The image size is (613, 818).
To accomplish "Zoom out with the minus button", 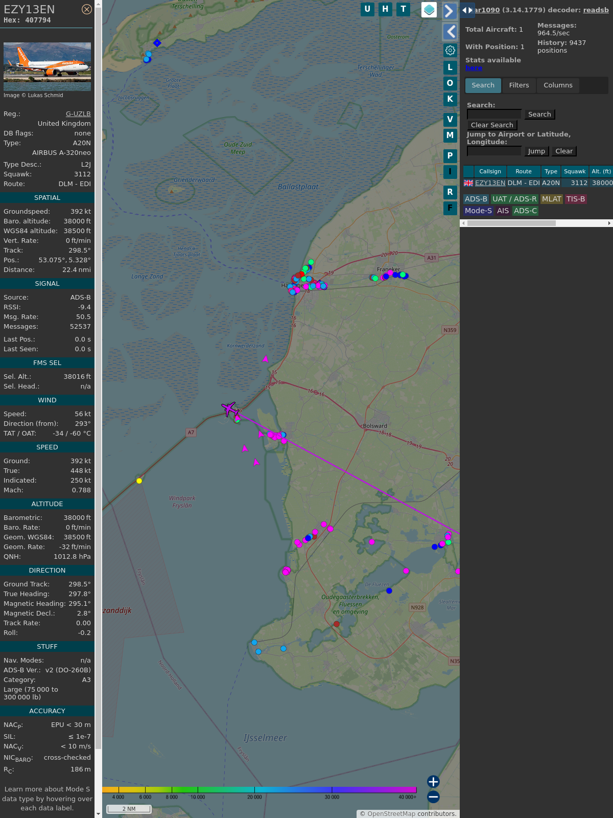I will (433, 797).
